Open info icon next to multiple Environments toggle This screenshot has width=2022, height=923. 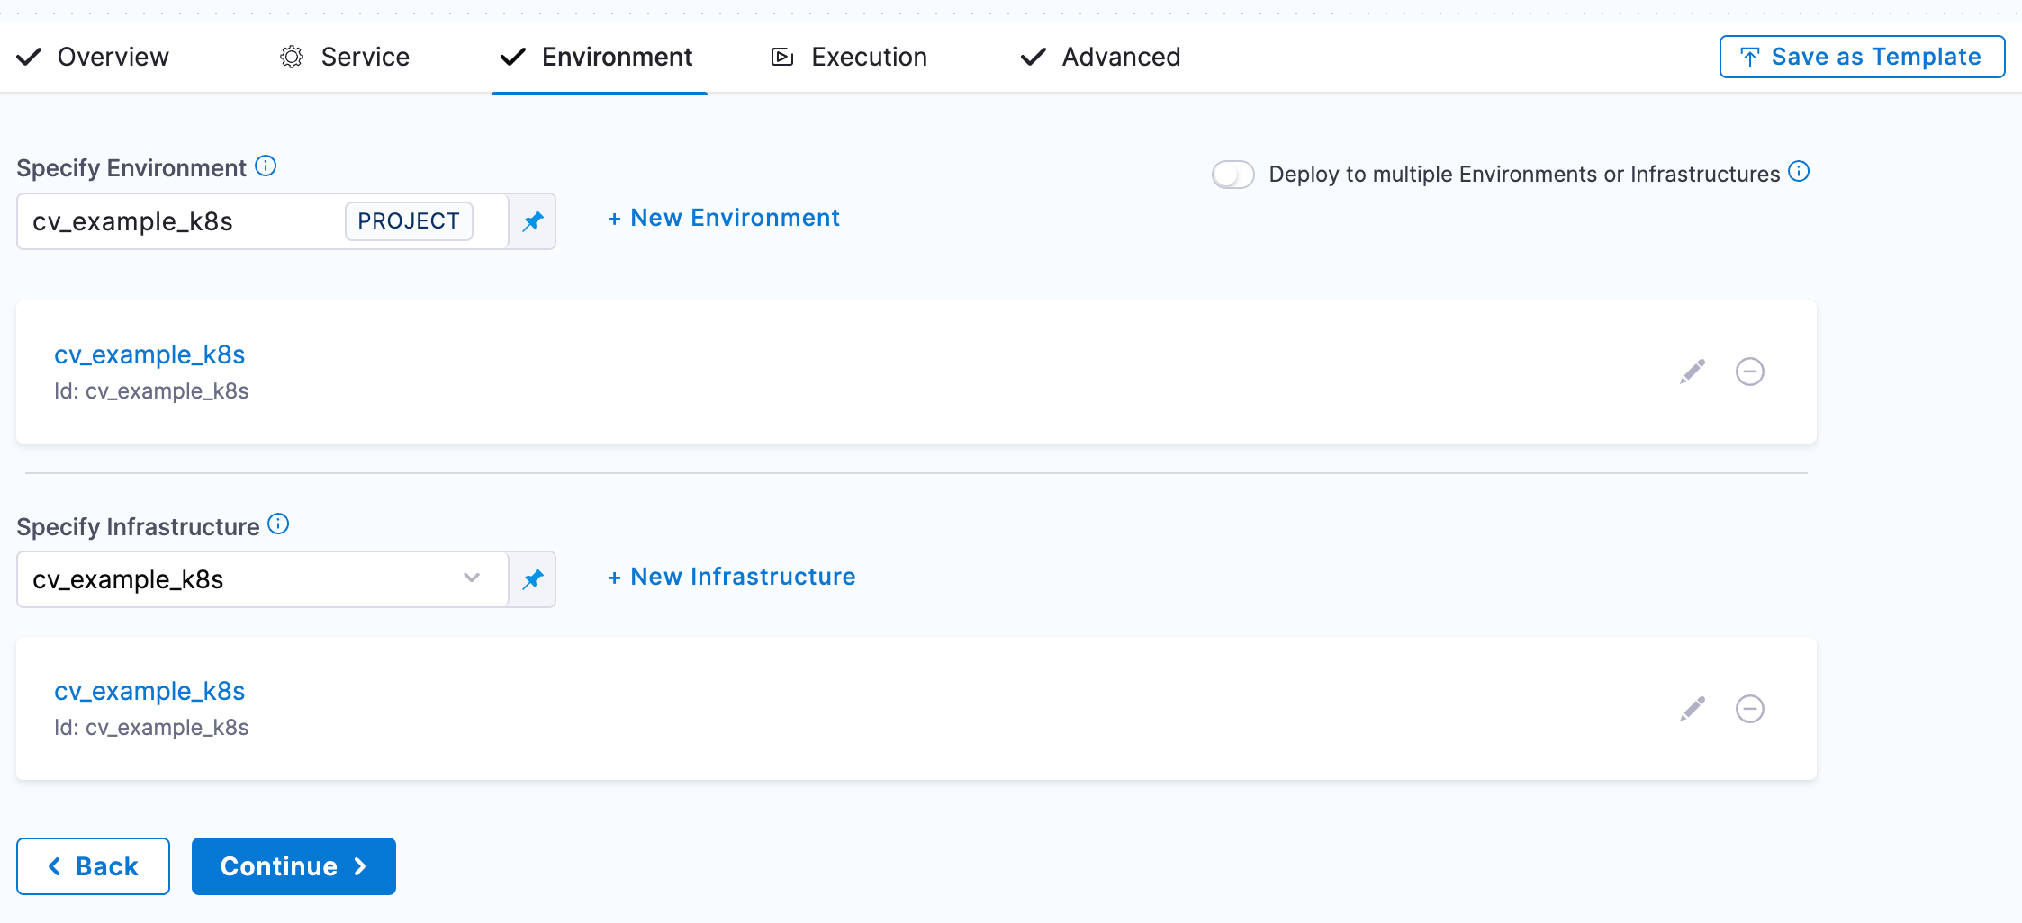click(1799, 172)
